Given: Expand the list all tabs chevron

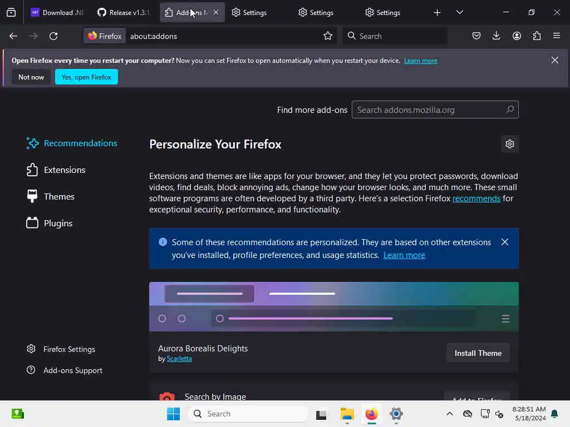Looking at the screenshot, I should pos(459,12).
